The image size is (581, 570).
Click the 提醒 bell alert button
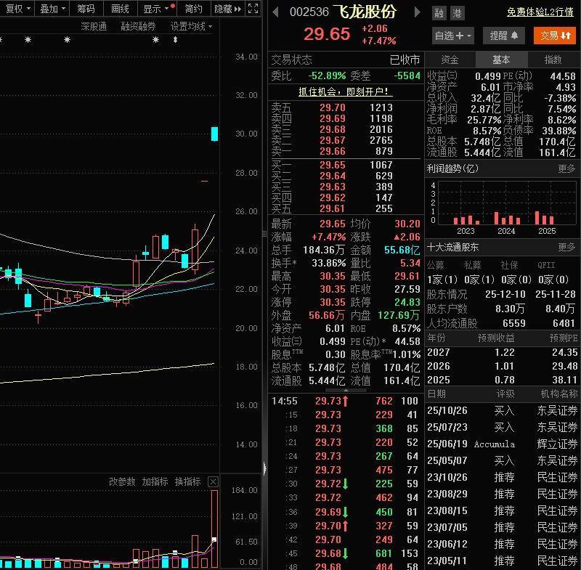click(x=503, y=35)
